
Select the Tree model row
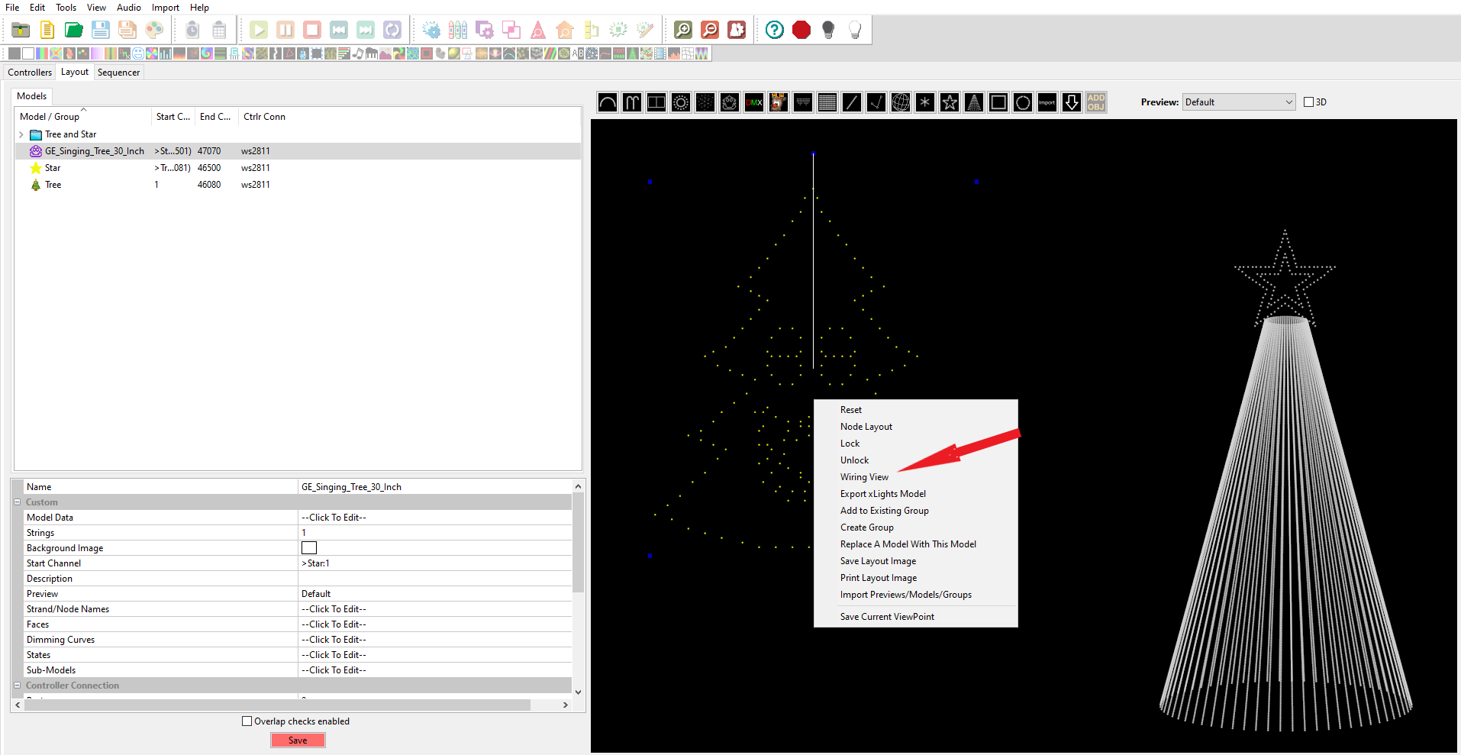click(298, 185)
